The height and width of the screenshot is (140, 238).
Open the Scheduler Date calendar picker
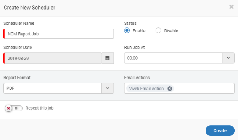click(x=108, y=58)
